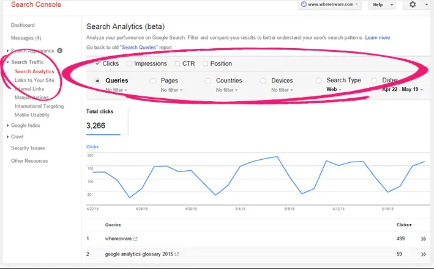Click google analytics glossary 2015 query

(x=139, y=254)
